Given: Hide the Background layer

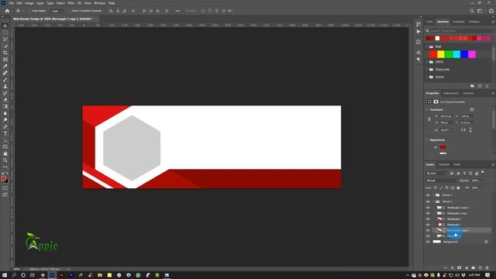Looking at the screenshot, I should [428, 242].
